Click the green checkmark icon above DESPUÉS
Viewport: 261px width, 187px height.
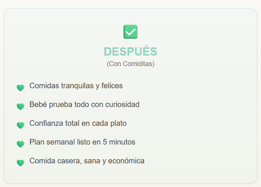(130, 32)
